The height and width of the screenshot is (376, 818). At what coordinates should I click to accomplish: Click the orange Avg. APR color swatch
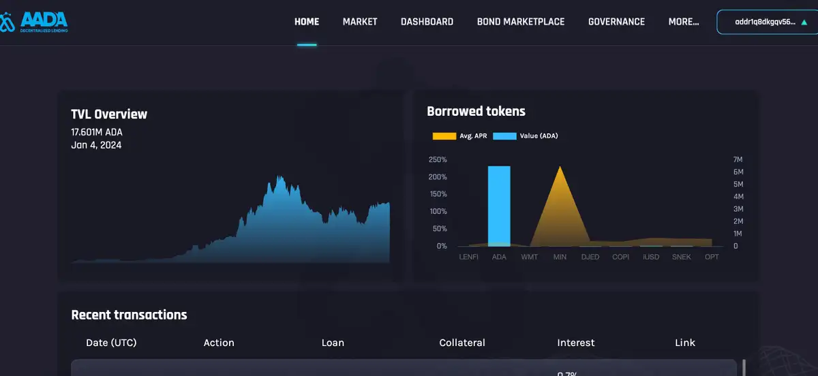pyautogui.click(x=444, y=136)
